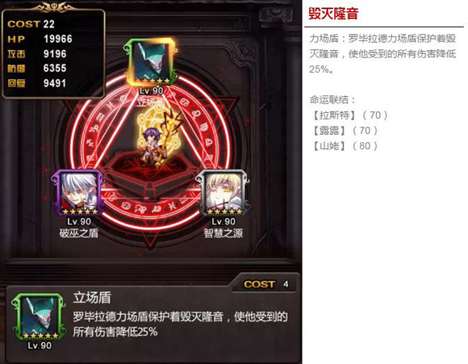Viewport: 468px width, 364px height.
Task: Open the 立场盾 portrait in detail panel
Action: click(39, 317)
